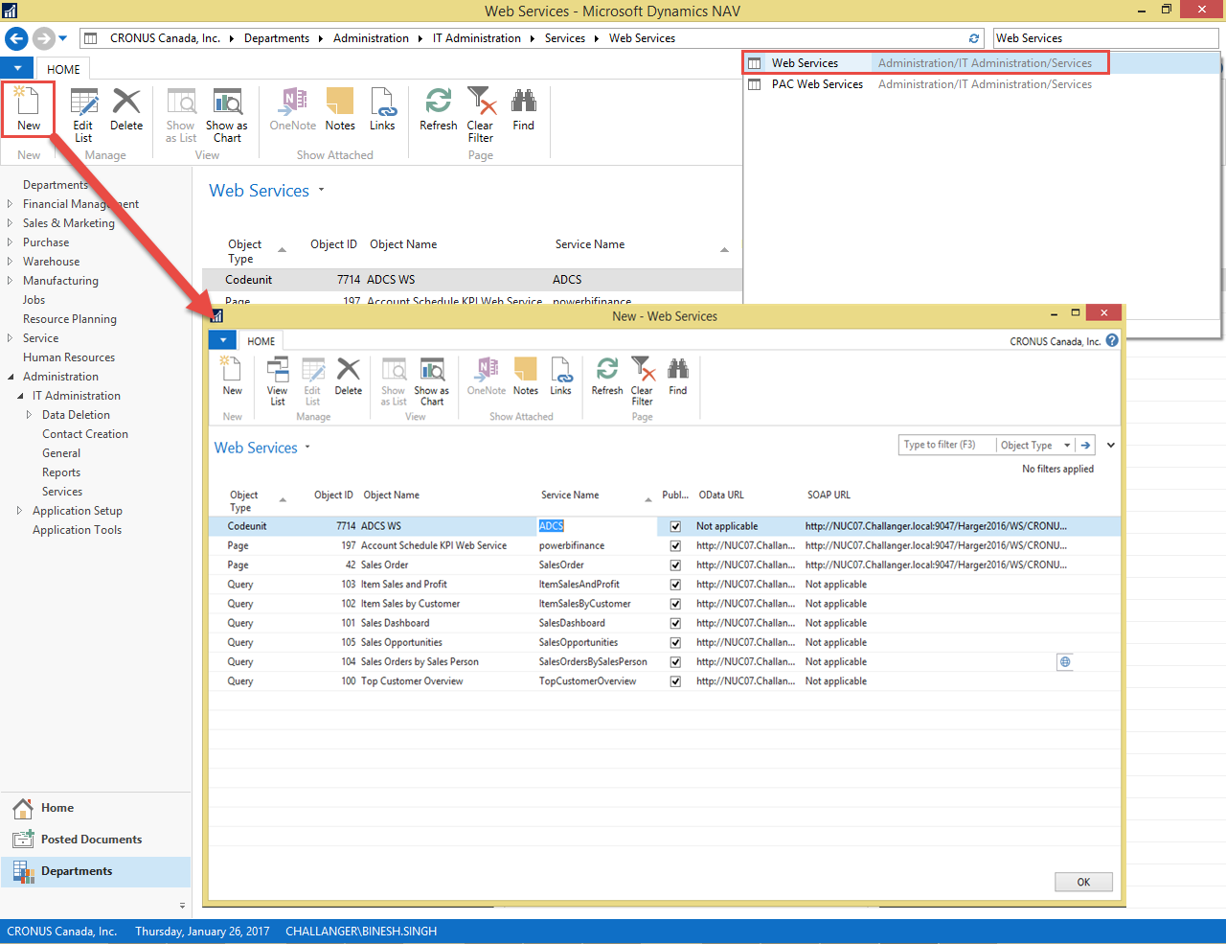Confirm selection with the OK button

click(x=1083, y=882)
